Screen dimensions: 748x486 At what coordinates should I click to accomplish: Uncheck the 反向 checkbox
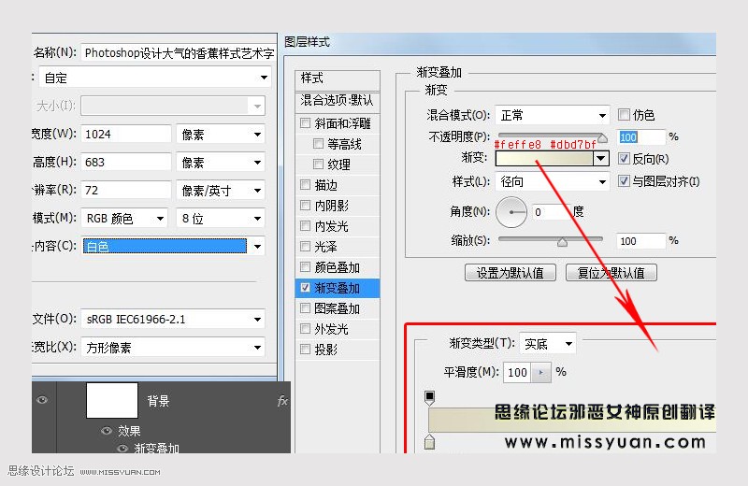tap(623, 158)
